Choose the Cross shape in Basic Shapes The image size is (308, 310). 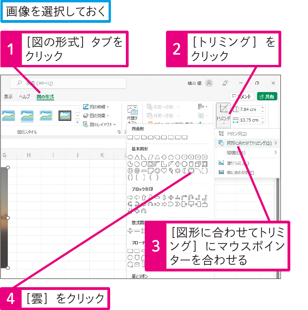tap(177, 164)
